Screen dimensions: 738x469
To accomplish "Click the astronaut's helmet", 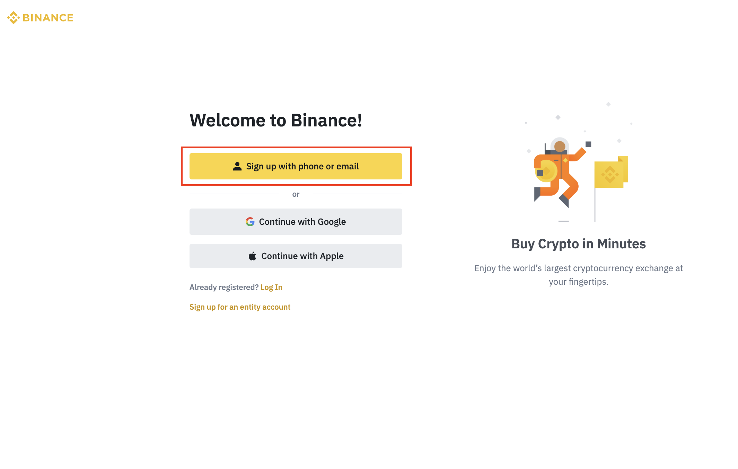I will (560, 145).
